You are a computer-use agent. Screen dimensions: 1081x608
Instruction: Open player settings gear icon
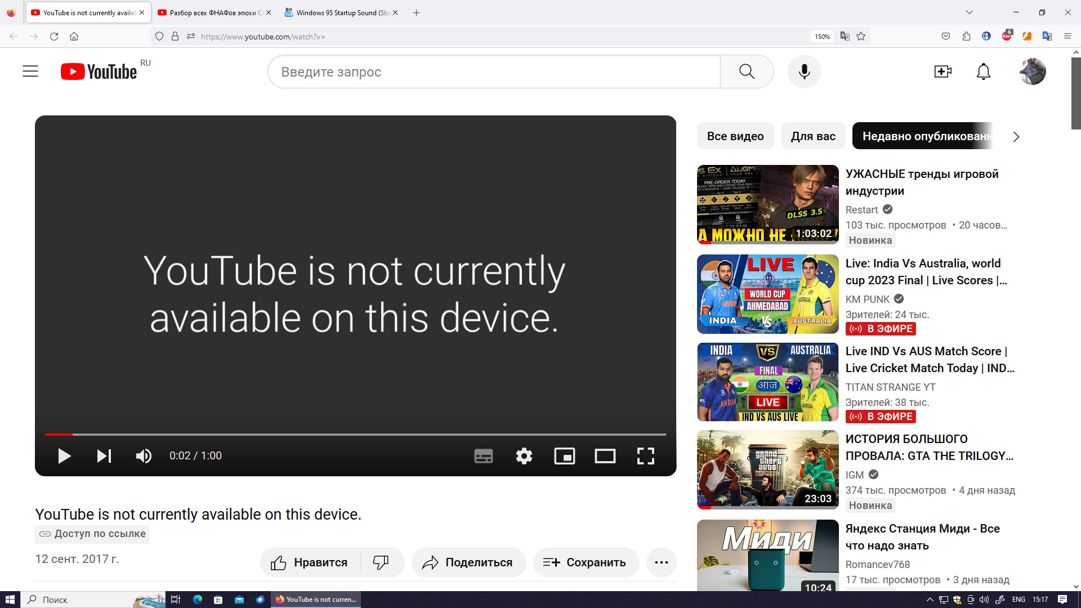[x=524, y=455]
